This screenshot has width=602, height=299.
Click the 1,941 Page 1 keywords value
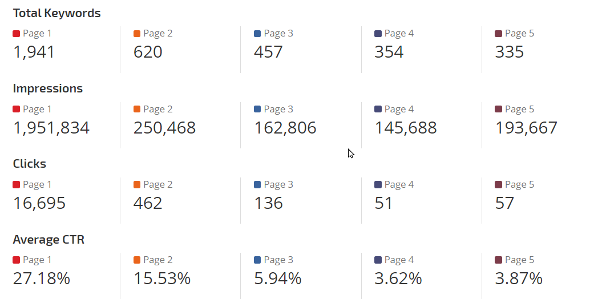pyautogui.click(x=34, y=52)
